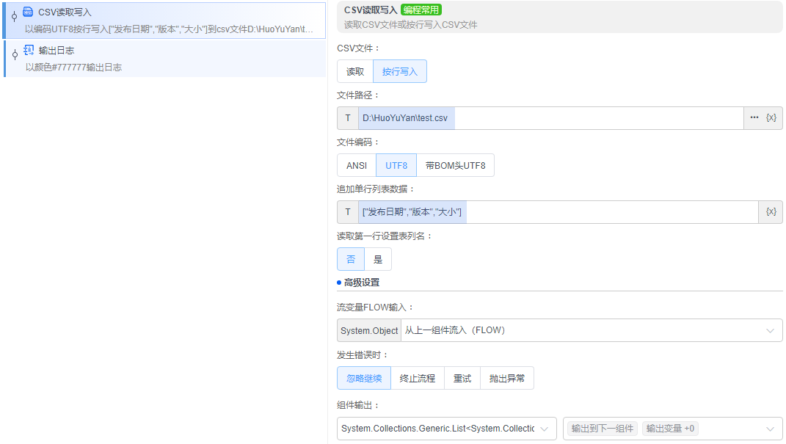Click the 输出日志 component icon

[27, 51]
